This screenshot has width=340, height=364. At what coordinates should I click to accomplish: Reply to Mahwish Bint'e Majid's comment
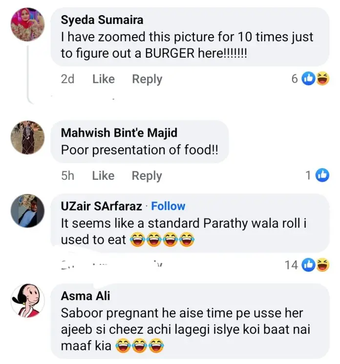point(147,176)
